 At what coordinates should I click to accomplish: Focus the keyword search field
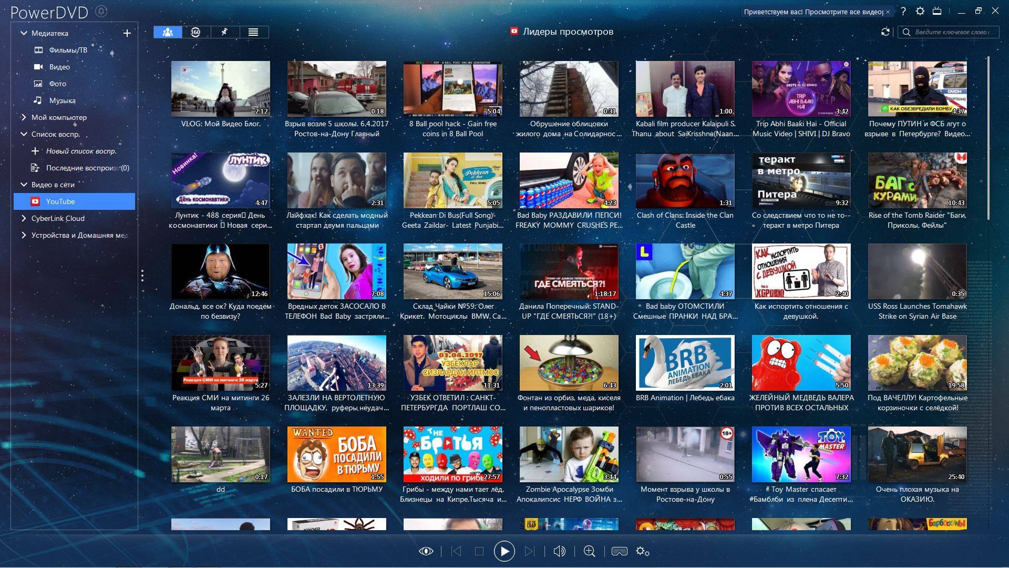pos(949,32)
